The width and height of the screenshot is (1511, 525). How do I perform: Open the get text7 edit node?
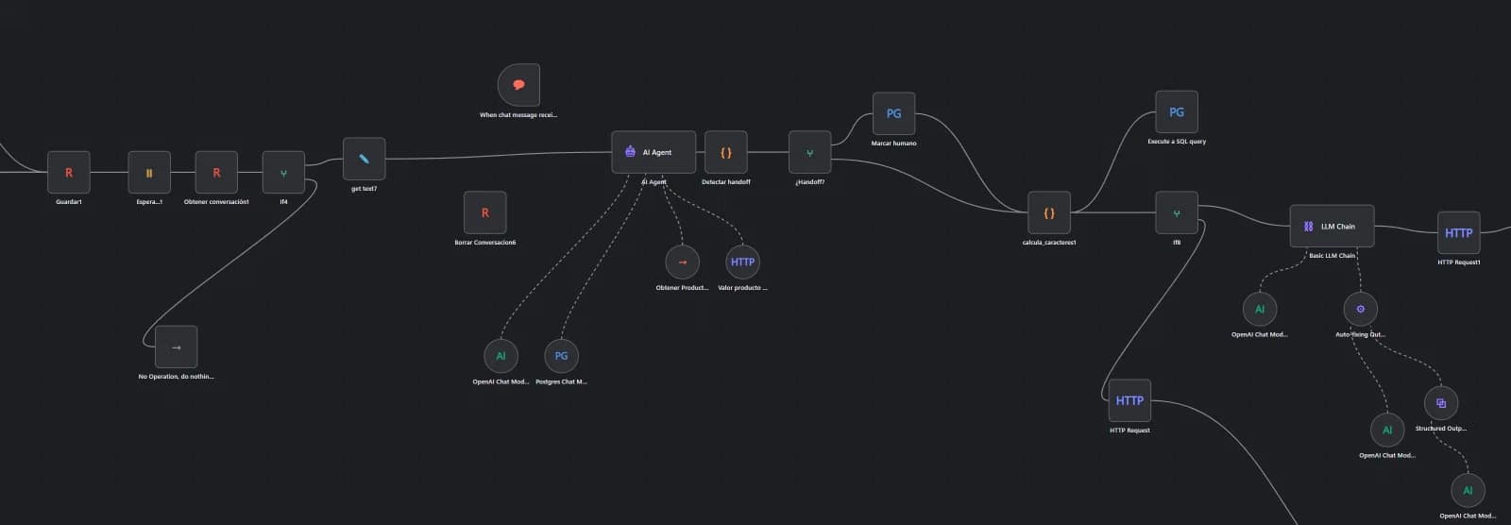[364, 159]
